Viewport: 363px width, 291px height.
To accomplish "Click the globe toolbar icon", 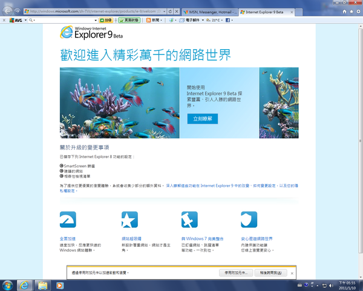I will [171, 20].
